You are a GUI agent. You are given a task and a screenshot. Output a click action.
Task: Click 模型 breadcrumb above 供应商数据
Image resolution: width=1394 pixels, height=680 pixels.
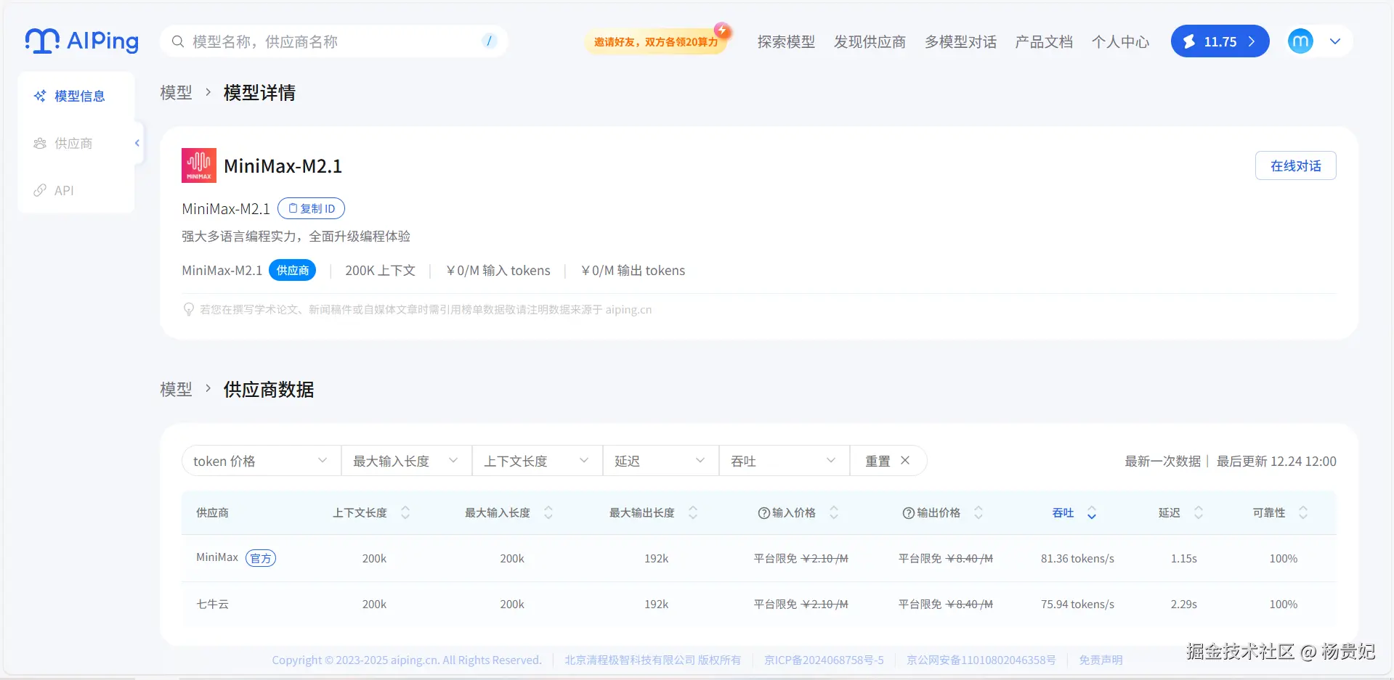coord(176,390)
